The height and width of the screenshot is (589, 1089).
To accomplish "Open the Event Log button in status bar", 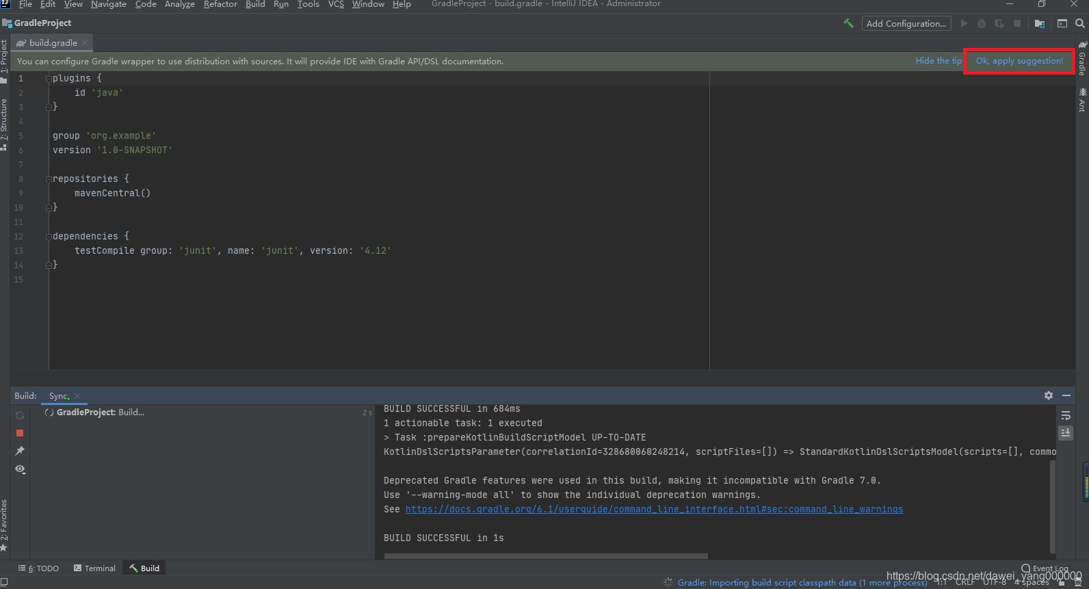I will coord(1045,568).
